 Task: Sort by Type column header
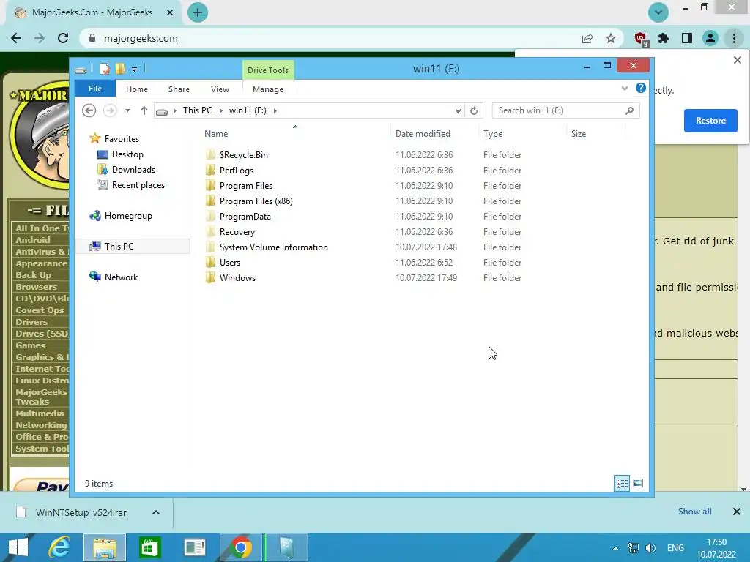click(x=493, y=134)
